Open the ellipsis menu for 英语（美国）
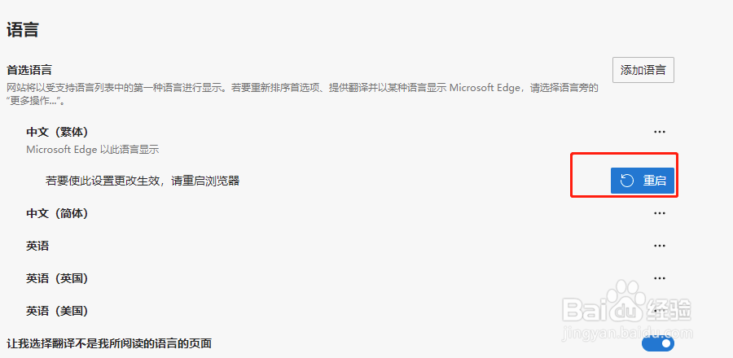The width and height of the screenshot is (733, 358). pos(660,311)
